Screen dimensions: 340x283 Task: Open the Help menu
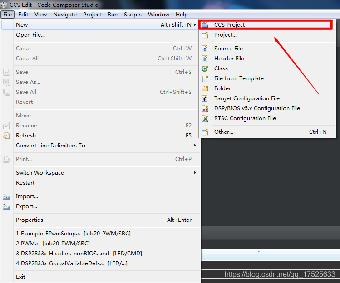click(x=182, y=15)
